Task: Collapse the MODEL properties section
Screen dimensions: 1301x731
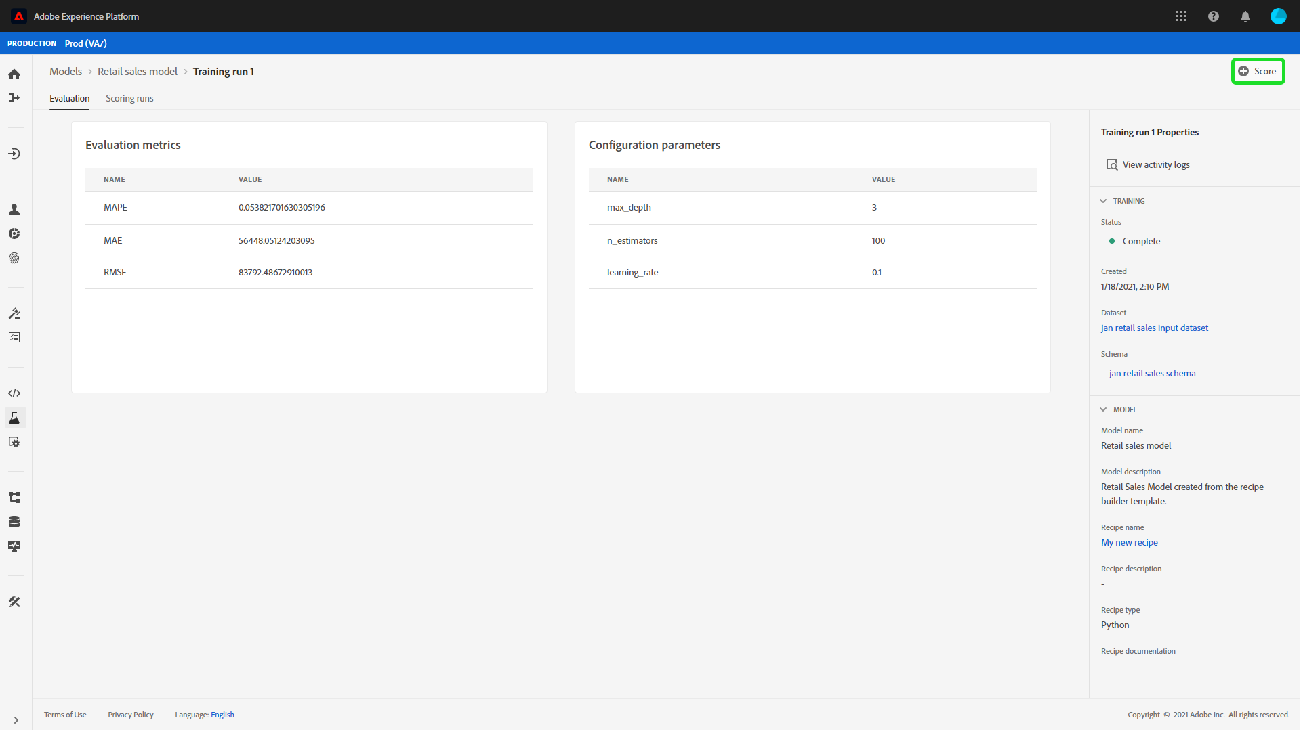Action: [x=1103, y=409]
